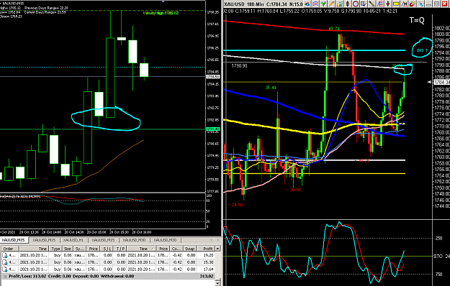Click the red-blue shapes icon in XAU/USD toolbar

(307, 4)
